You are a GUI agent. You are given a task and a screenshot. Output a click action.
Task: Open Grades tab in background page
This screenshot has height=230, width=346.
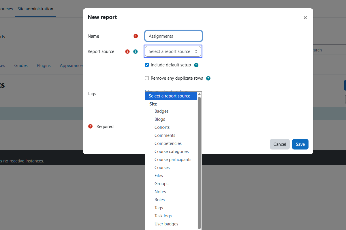coord(21,66)
